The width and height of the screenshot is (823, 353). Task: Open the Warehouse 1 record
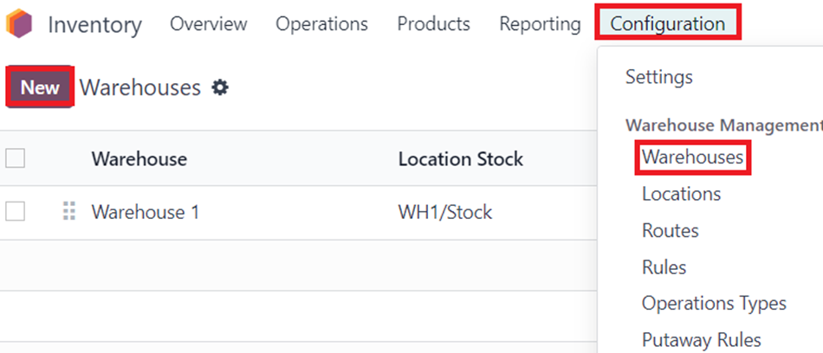[146, 212]
